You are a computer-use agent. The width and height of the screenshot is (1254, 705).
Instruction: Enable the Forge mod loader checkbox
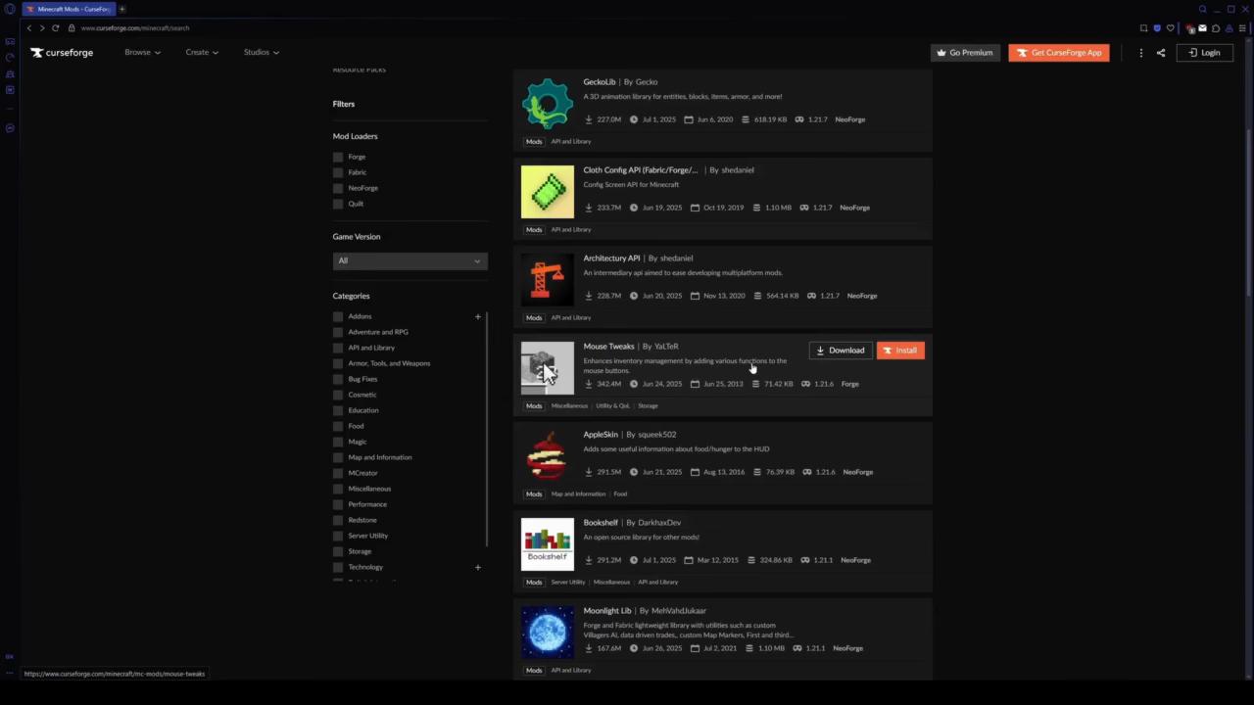point(338,157)
